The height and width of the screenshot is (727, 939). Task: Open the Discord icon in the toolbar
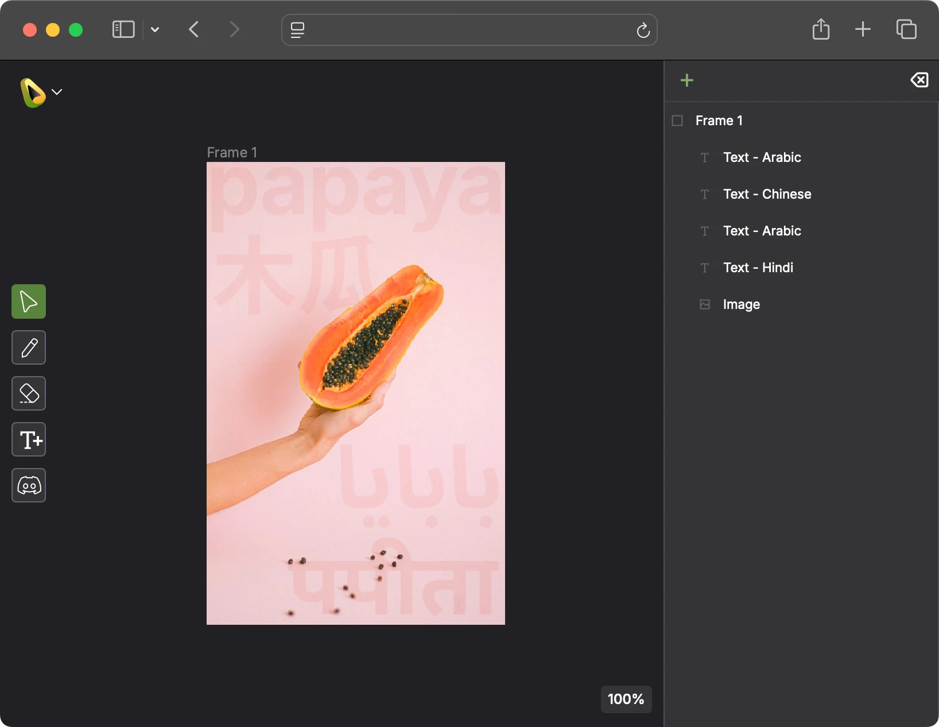(x=28, y=485)
